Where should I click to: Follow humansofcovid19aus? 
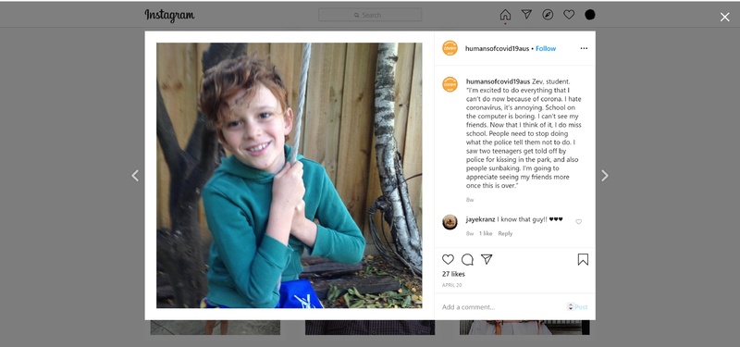click(x=546, y=49)
